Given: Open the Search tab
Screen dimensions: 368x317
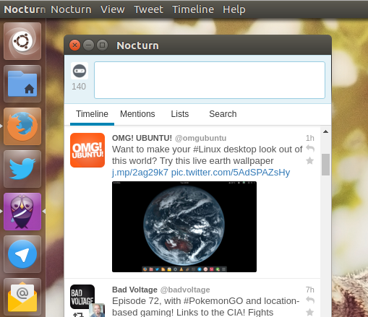Looking at the screenshot, I should pyautogui.click(x=223, y=114).
